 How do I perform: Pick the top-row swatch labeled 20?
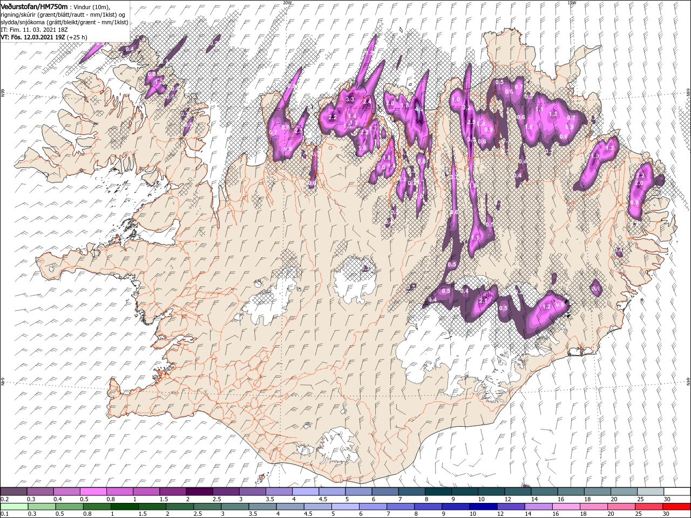coord(624,491)
